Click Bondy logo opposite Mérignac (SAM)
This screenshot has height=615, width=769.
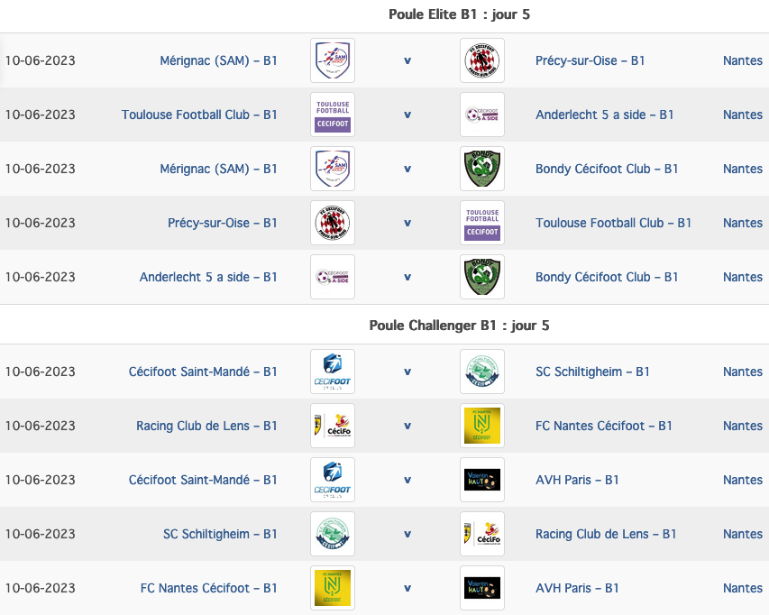click(x=482, y=169)
